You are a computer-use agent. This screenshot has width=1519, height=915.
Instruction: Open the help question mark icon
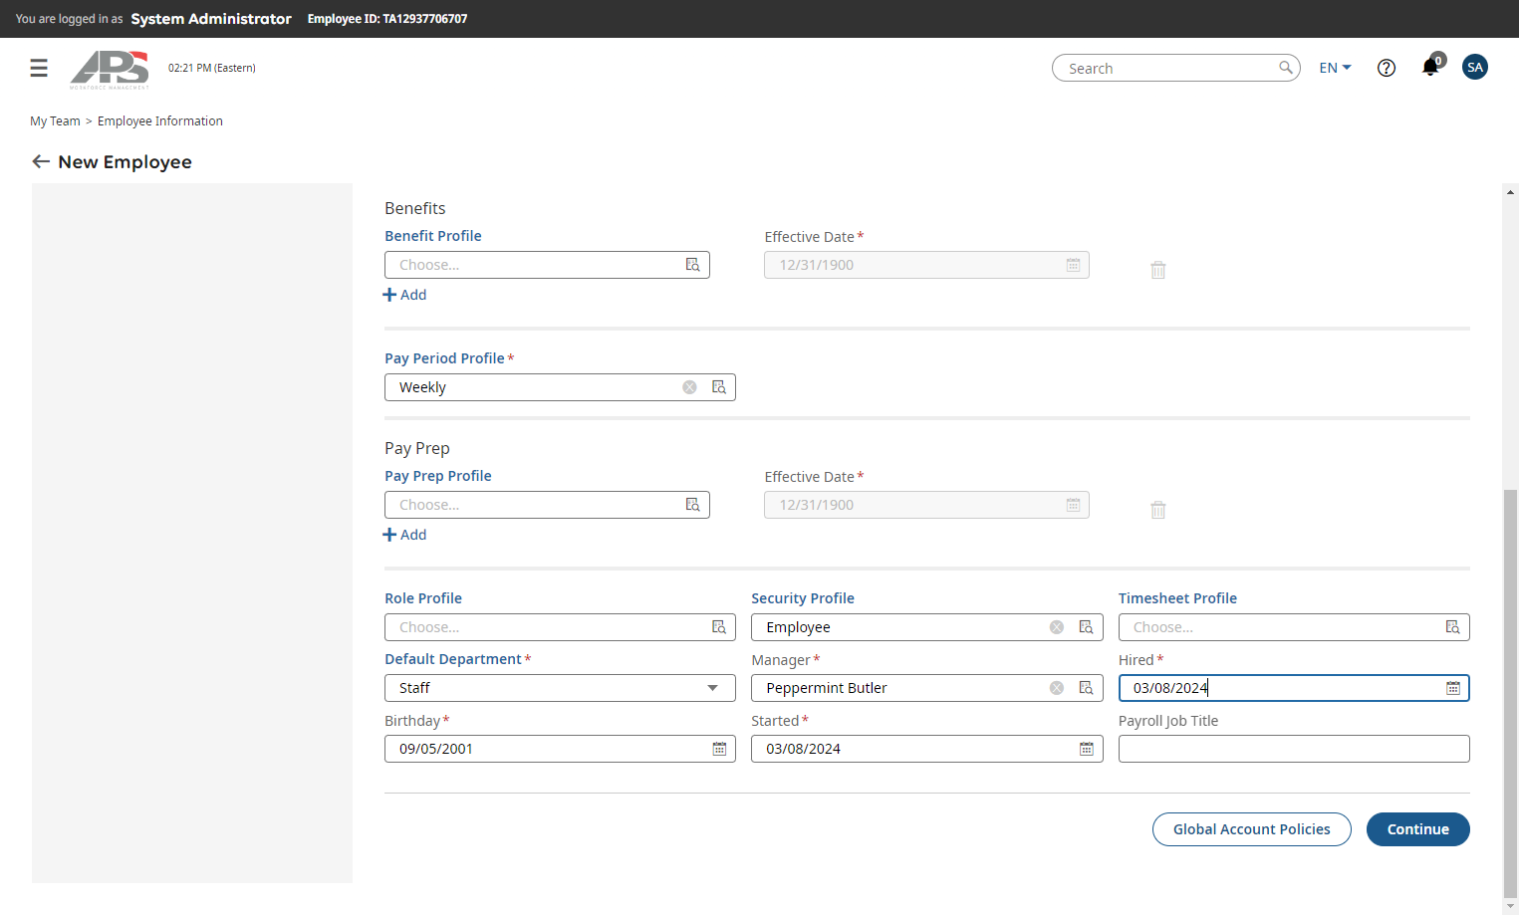click(x=1386, y=68)
